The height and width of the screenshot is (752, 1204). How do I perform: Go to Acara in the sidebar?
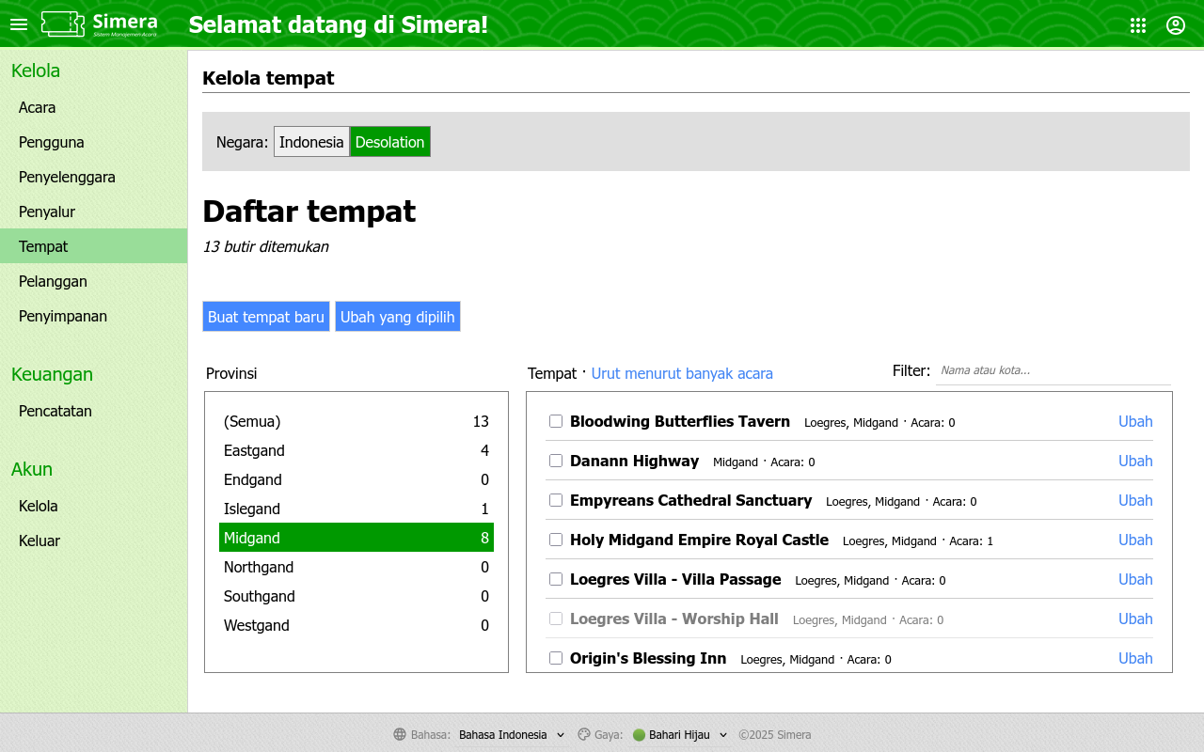[38, 107]
